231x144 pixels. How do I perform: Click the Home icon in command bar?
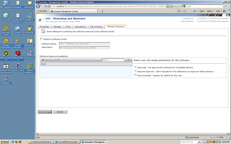pos(179,11)
